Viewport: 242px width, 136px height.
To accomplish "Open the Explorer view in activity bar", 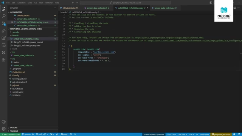I will [x=3, y=9].
